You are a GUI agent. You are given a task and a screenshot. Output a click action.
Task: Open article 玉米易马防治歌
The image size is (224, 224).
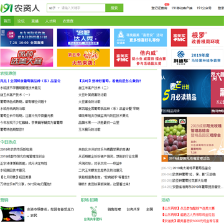pos(90,129)
